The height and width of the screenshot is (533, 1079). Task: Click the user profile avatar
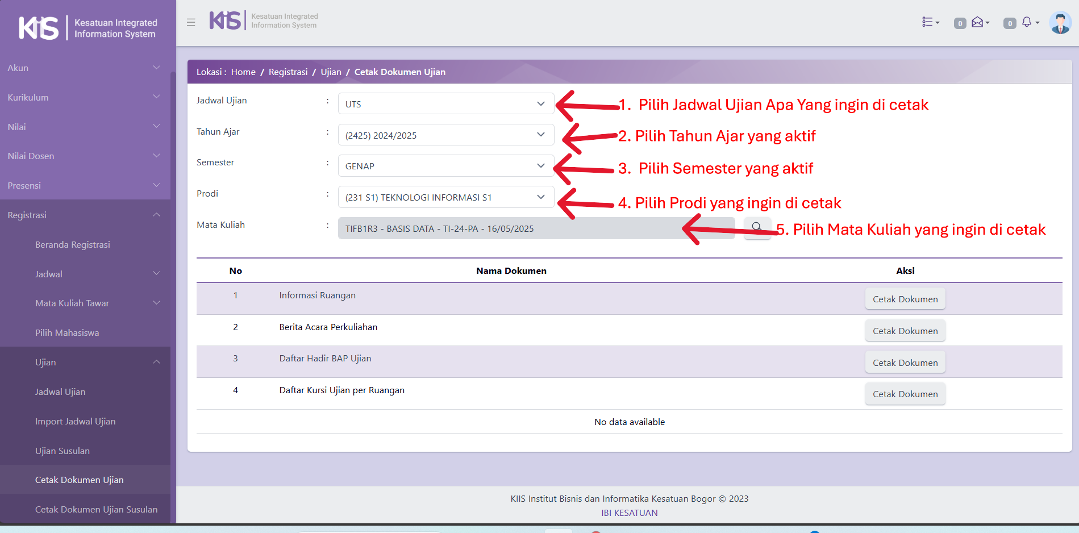point(1060,23)
